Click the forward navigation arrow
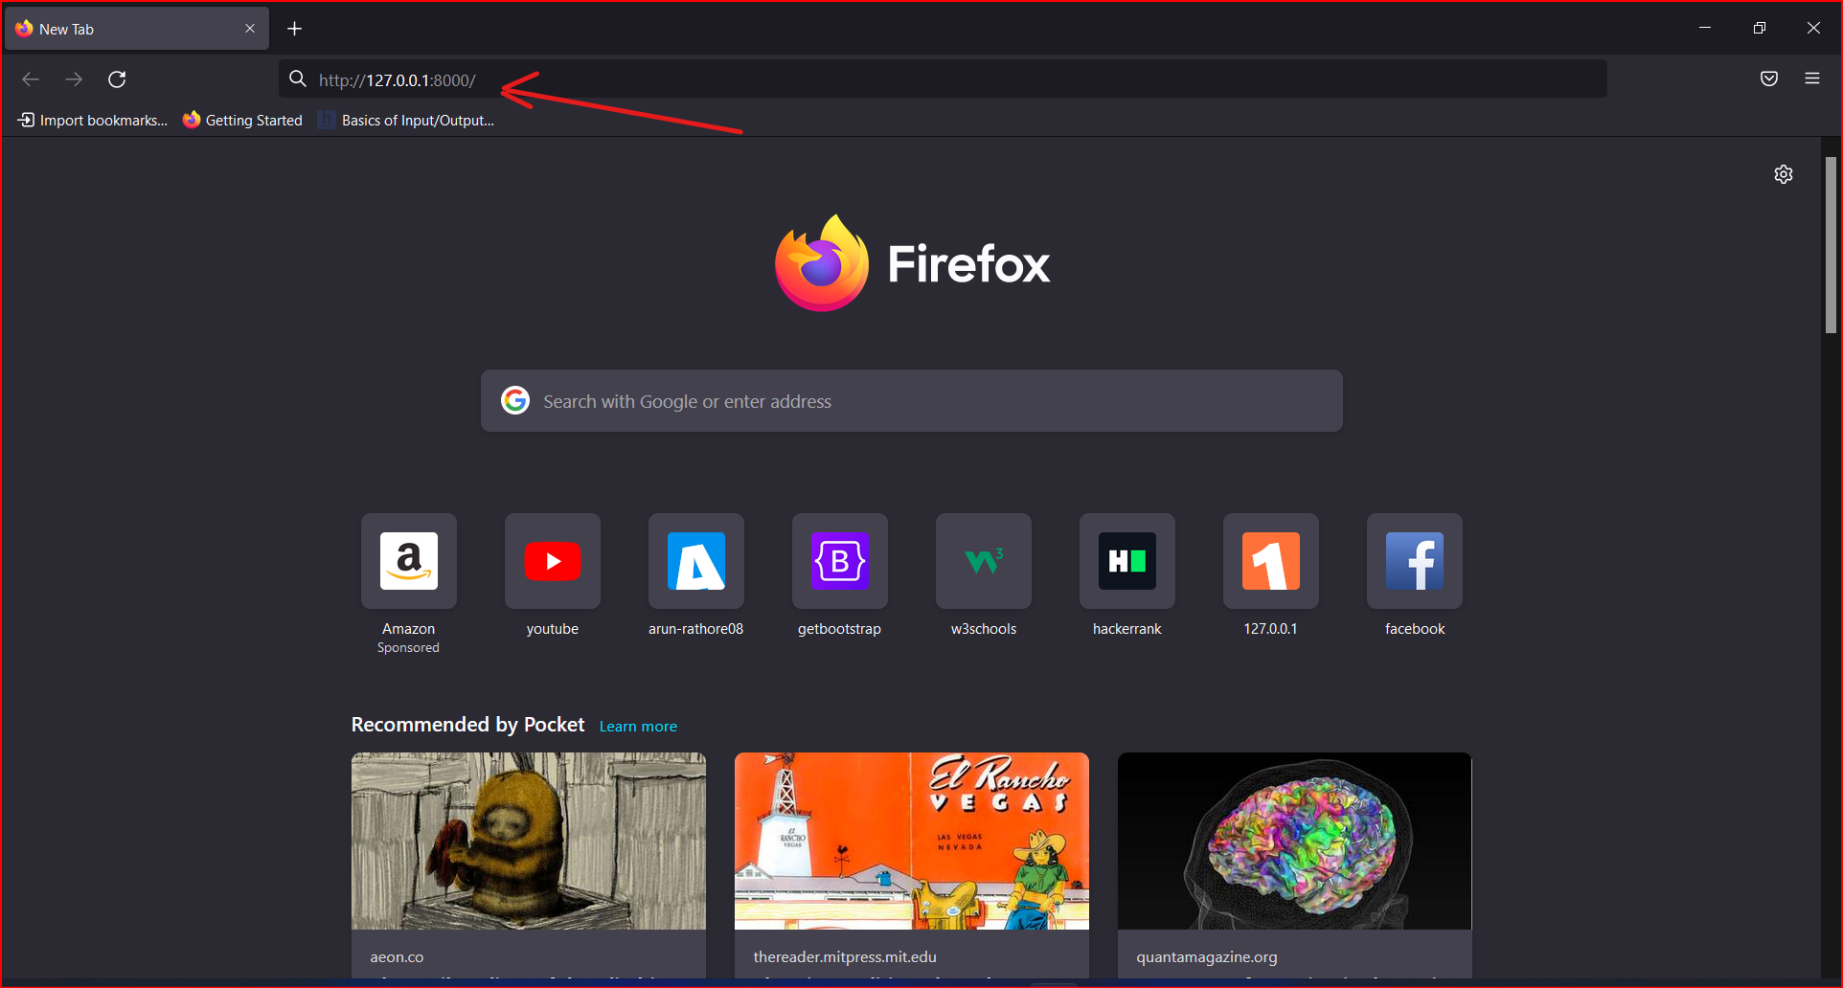This screenshot has width=1843, height=988. point(74,79)
